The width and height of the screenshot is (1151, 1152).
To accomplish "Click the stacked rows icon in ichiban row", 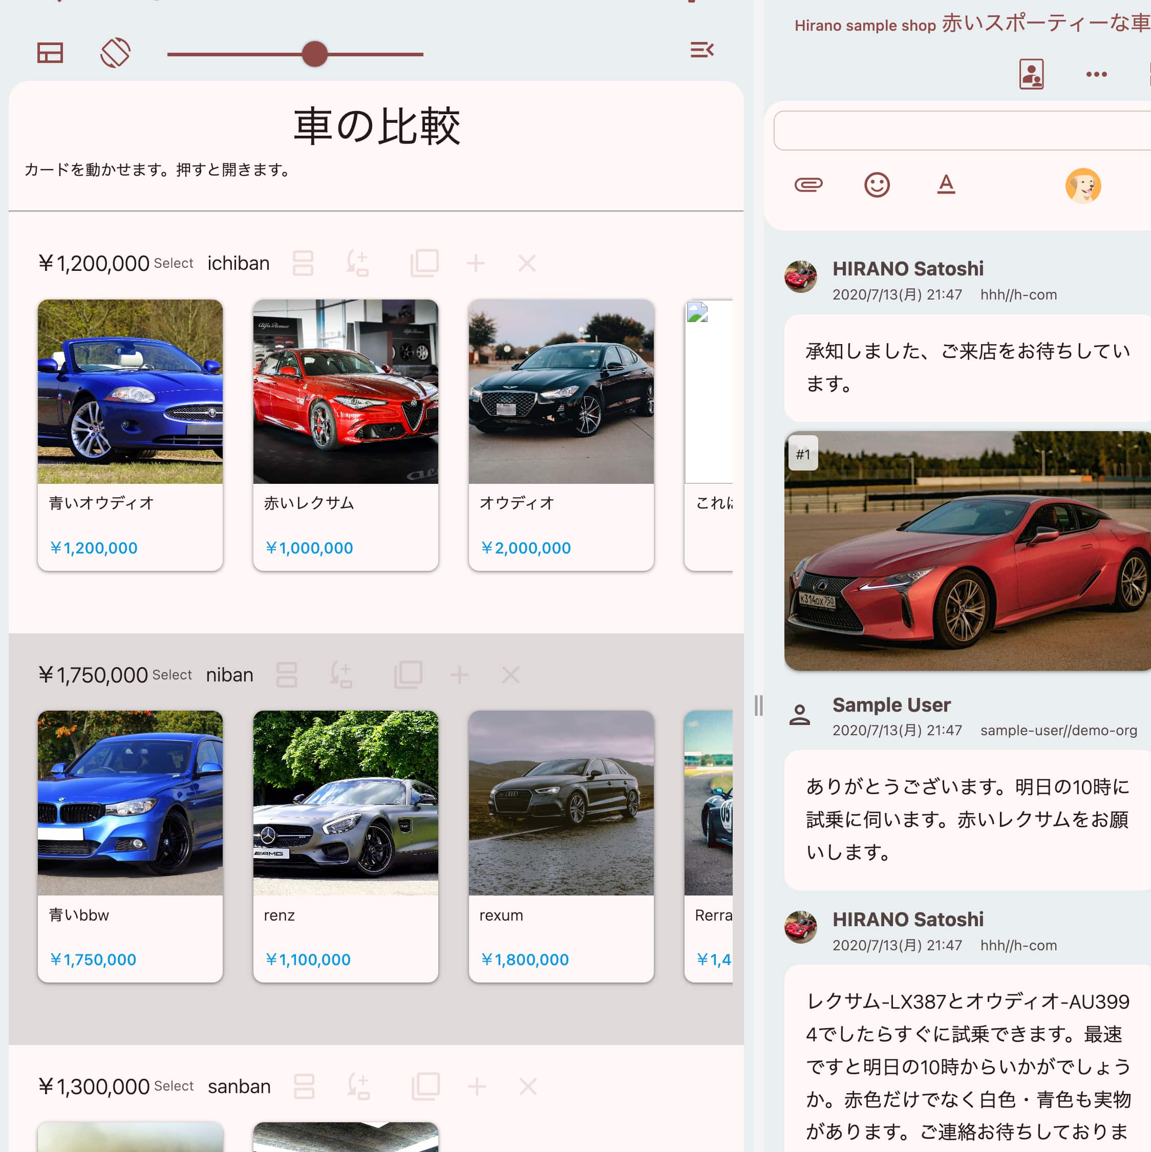I will coord(303,264).
